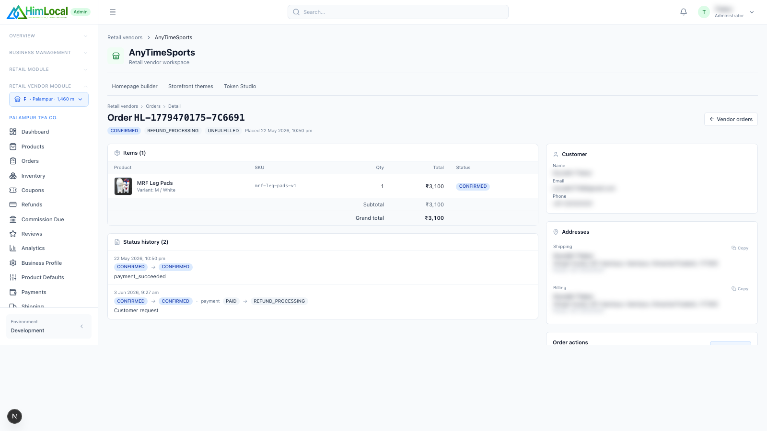Screen dimensions: 767x431
Task: Click the UNFULFILLED status badge
Action: 223,131
